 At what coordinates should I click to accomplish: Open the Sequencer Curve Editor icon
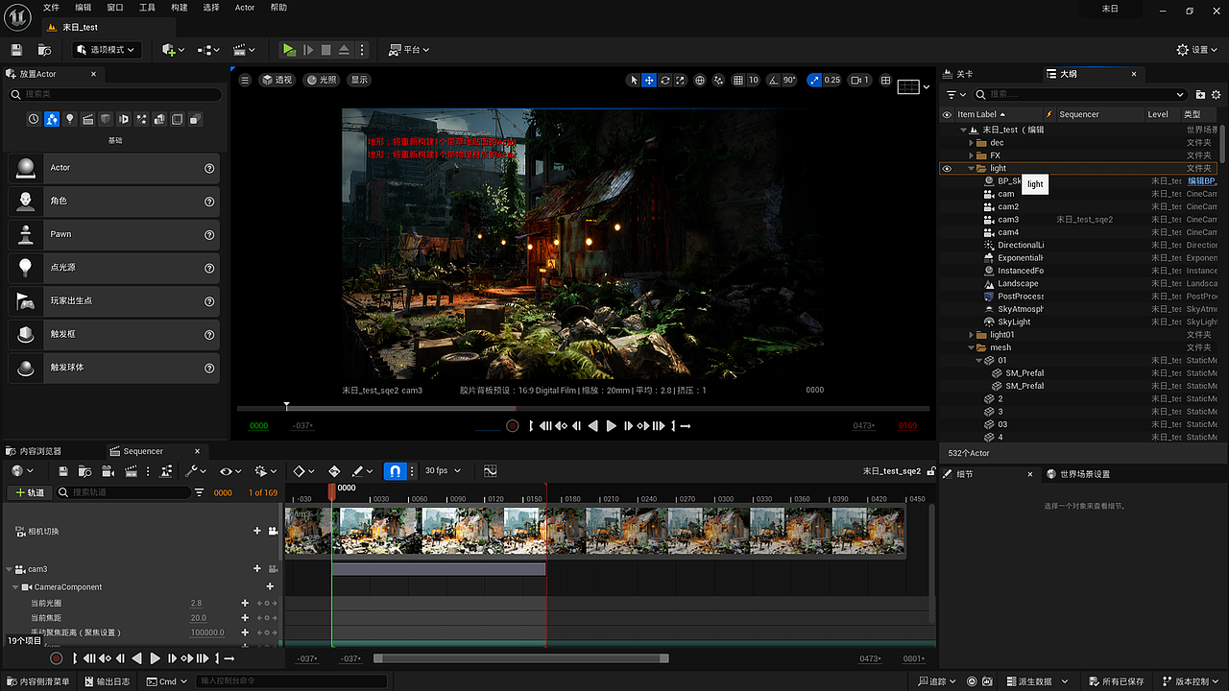point(490,471)
